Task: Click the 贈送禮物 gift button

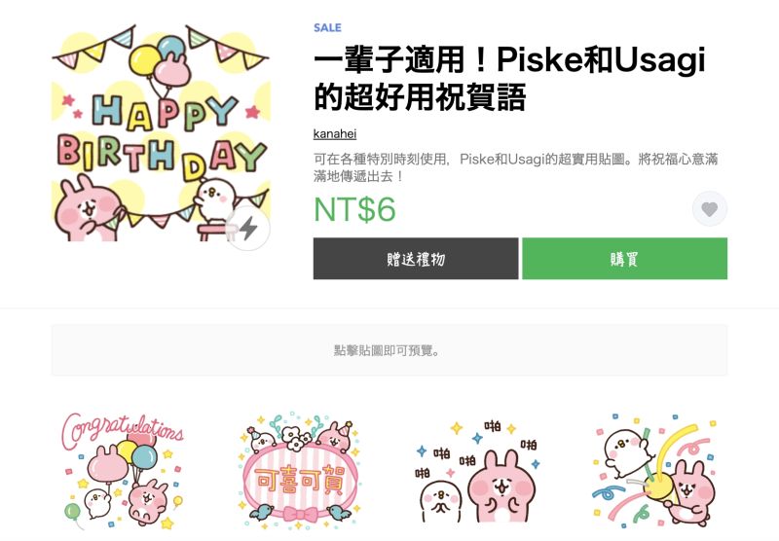Action: point(416,259)
